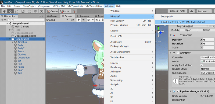Click the Position X input field
Image resolution: width=215 pixels, height=104 pixels.
[x=209, y=40]
